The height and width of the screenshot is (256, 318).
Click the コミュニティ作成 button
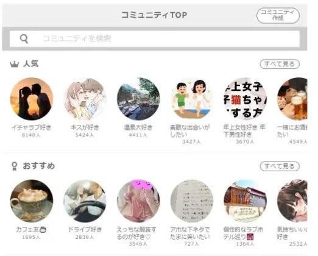click(278, 15)
